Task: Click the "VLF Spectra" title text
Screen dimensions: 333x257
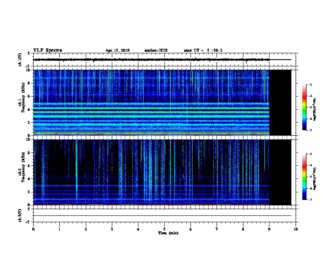Action: point(48,50)
